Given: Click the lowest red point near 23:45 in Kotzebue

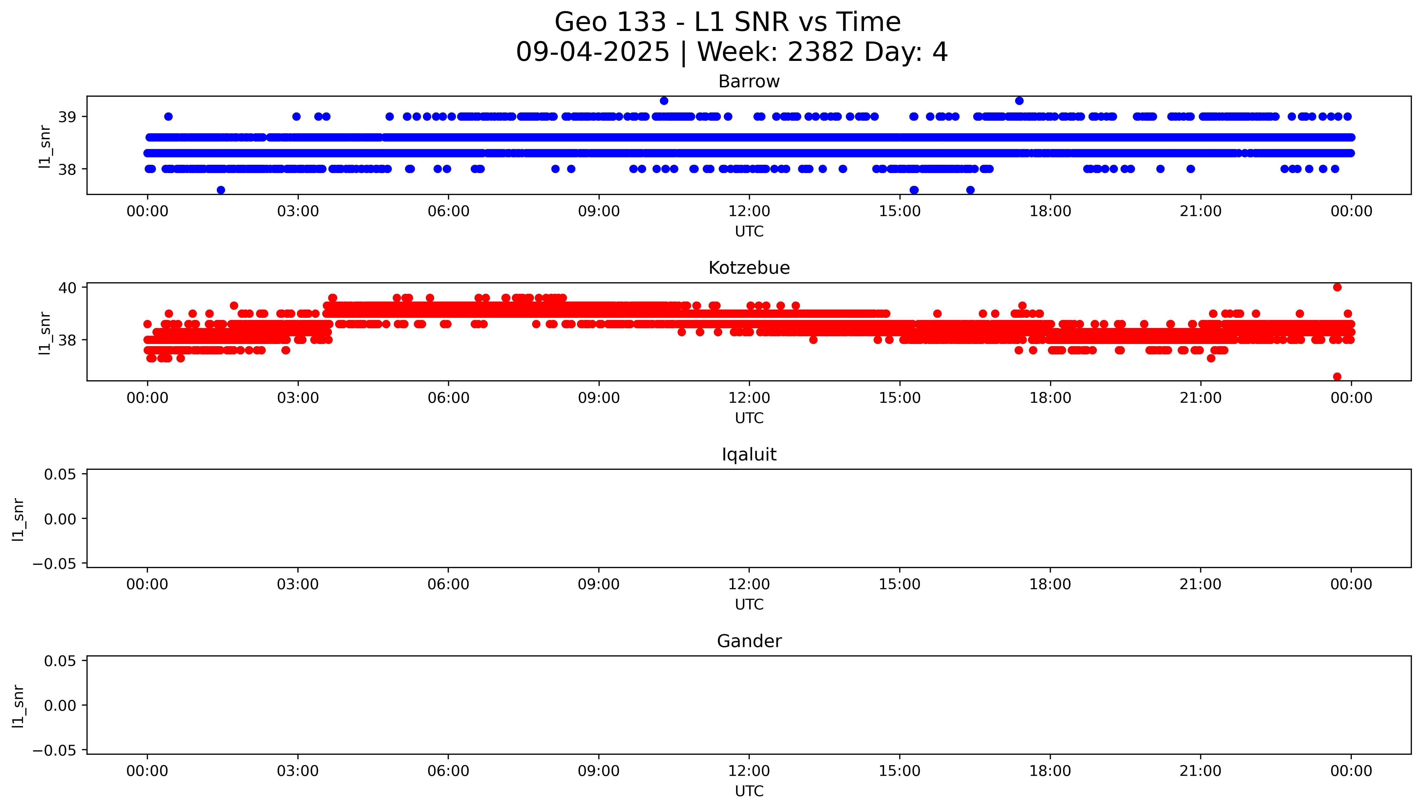Looking at the screenshot, I should click(1337, 377).
